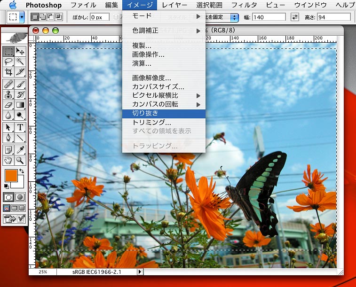Expand the モード submenu
This screenshot has width=356, height=287.
tap(164, 16)
